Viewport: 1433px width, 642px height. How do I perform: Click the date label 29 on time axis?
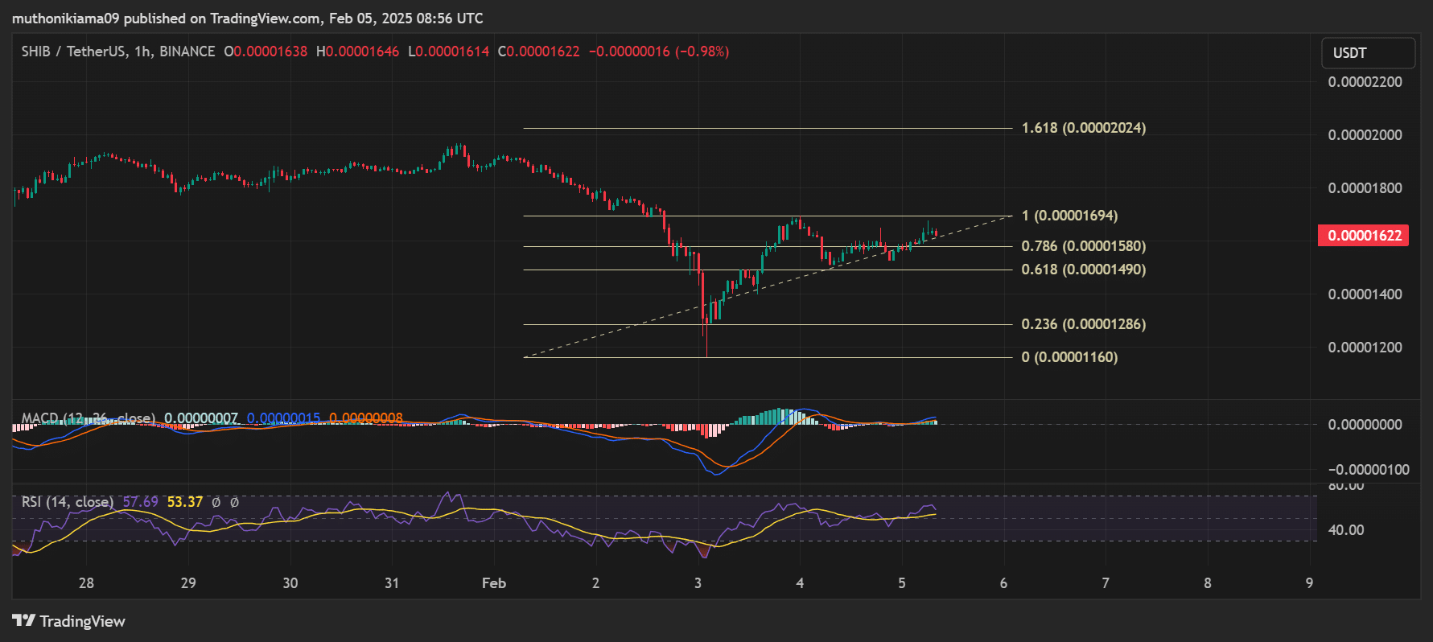click(188, 583)
